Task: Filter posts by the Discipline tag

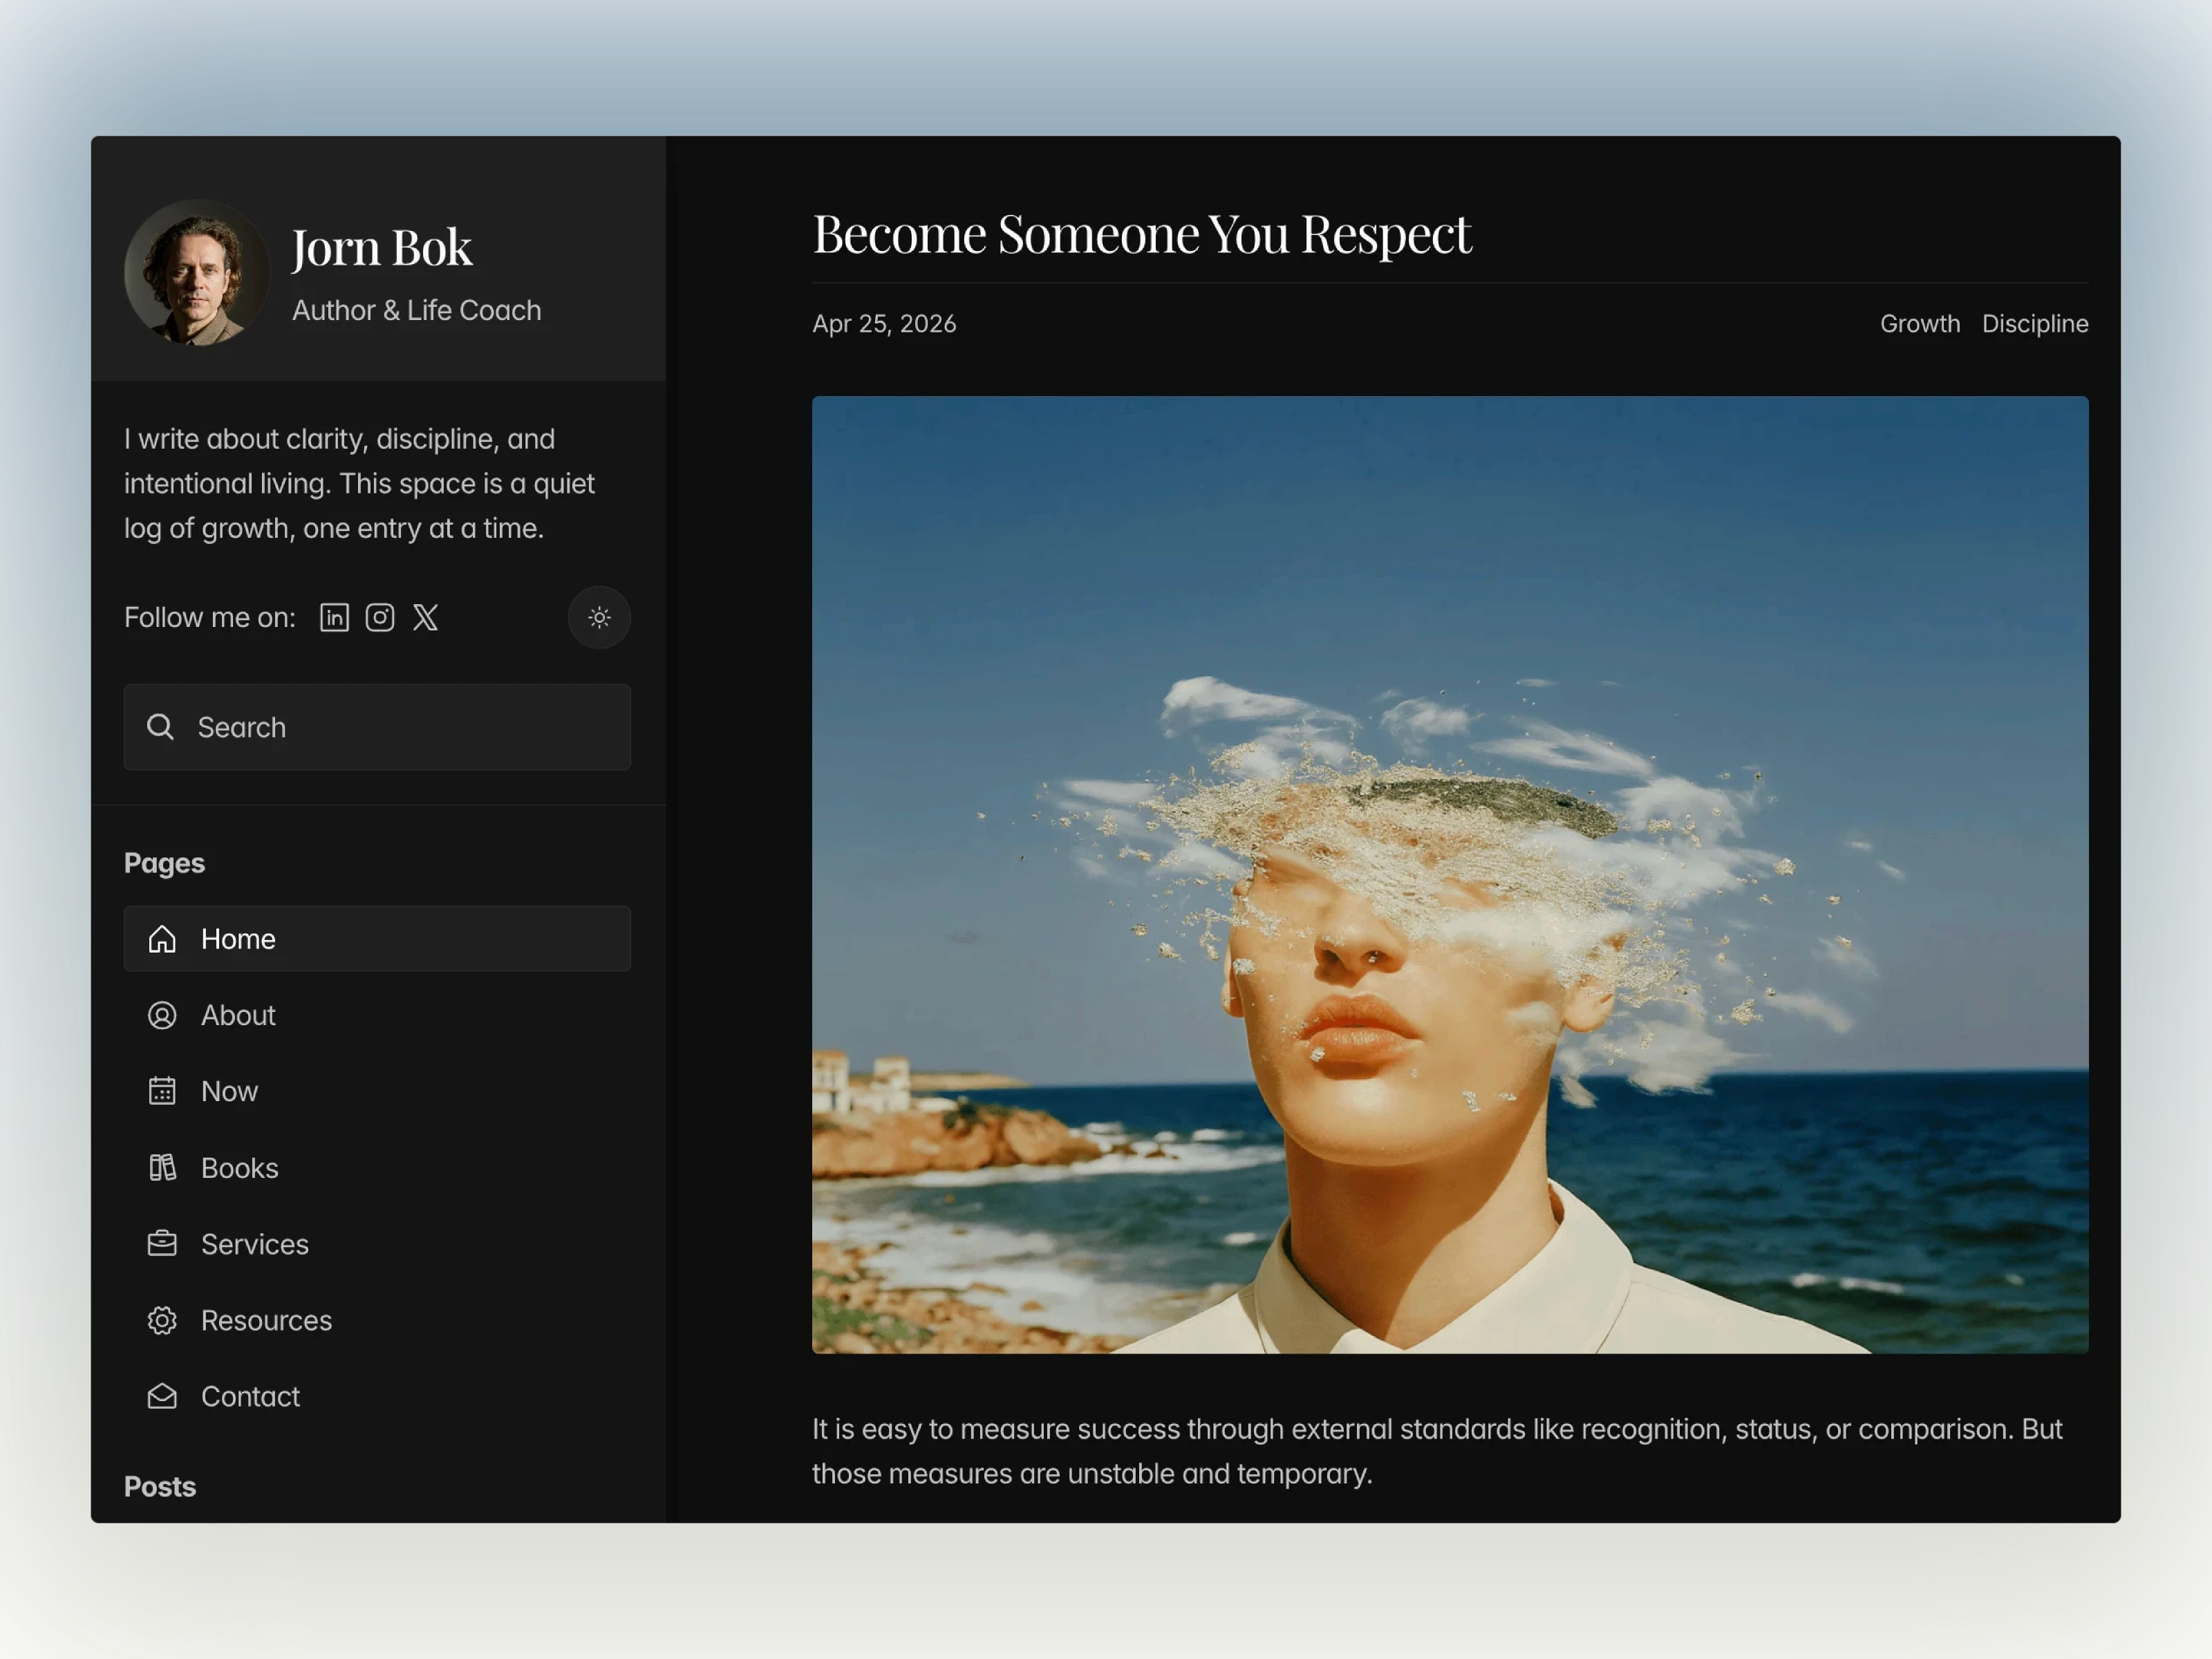Action: coord(2035,324)
